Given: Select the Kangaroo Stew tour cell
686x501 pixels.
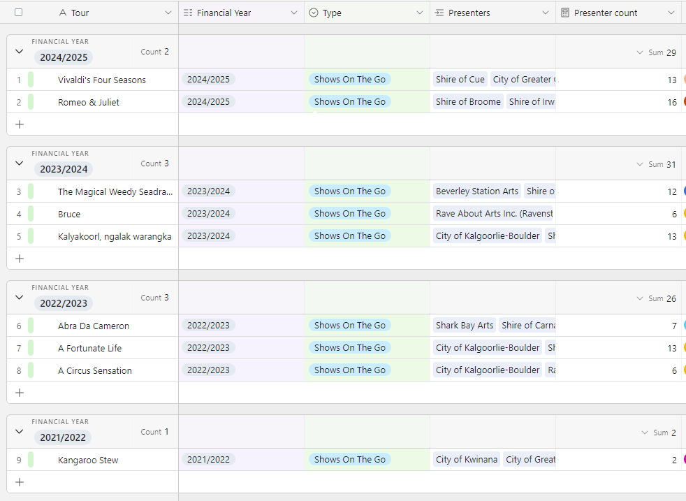Looking at the screenshot, I should click(88, 460).
